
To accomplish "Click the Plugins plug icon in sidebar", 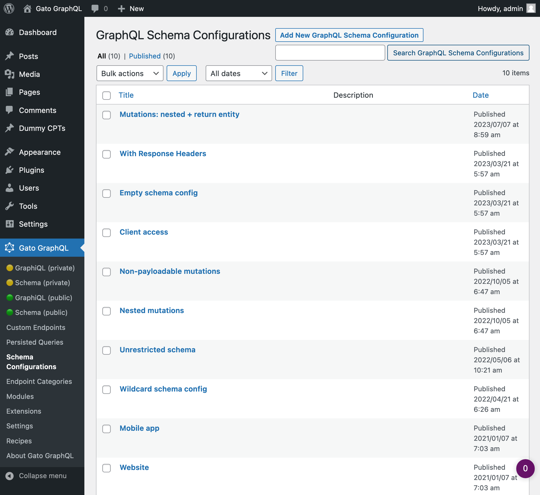I will pos(10,170).
